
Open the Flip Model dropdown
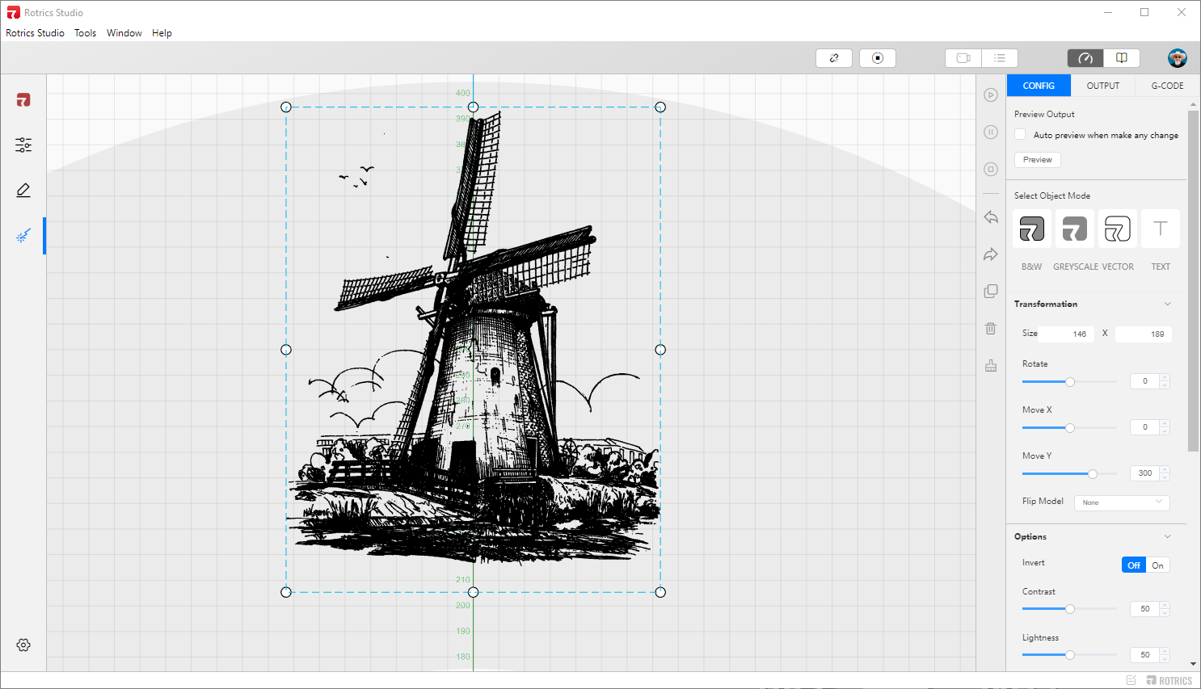[x=1122, y=502]
